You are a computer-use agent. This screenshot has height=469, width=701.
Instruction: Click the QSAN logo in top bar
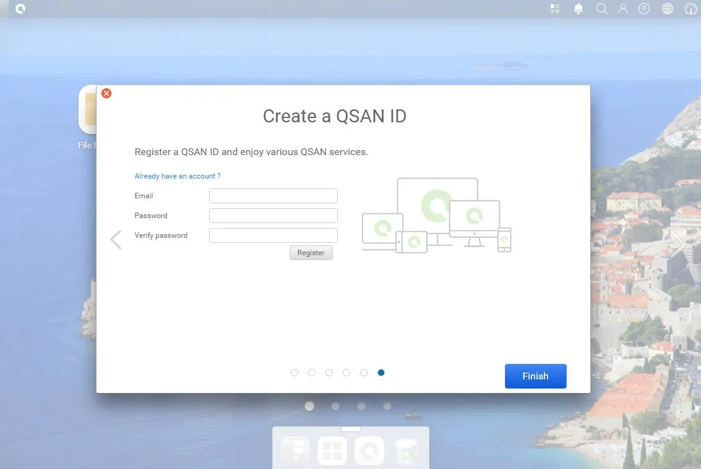(x=20, y=9)
